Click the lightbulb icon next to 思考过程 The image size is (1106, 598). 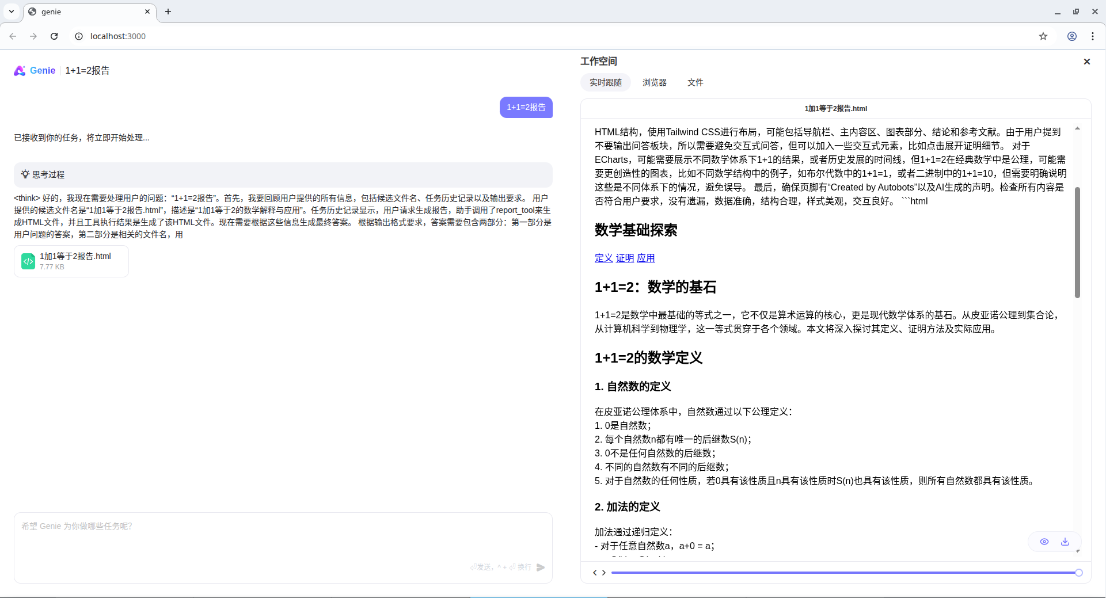[x=25, y=174]
